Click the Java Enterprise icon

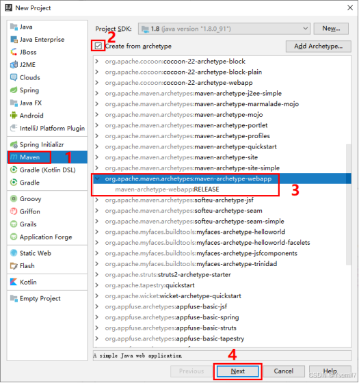click(x=14, y=40)
